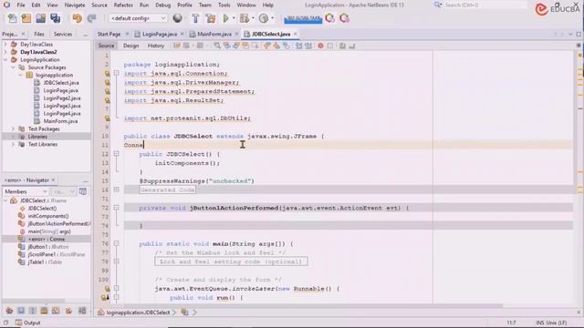Click the Navigator filter window icon beside dropdowns
The image size is (584, 328).
pyautogui.click(x=83, y=191)
